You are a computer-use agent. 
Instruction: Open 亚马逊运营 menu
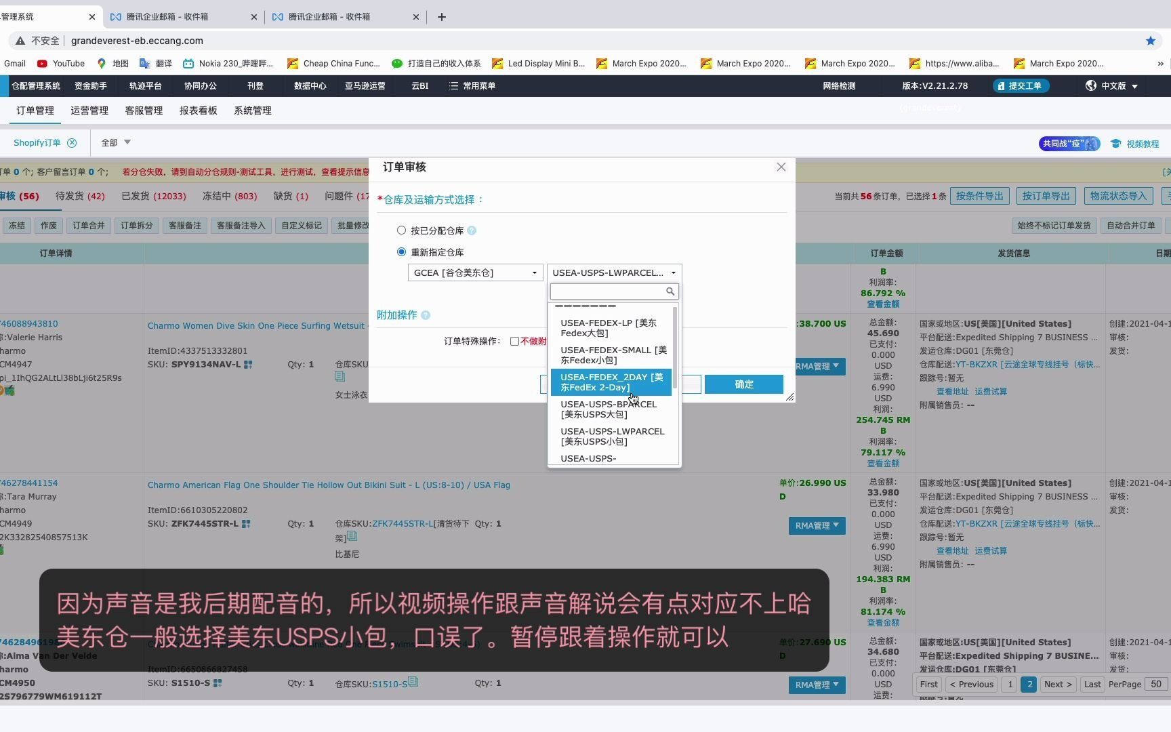pos(365,86)
